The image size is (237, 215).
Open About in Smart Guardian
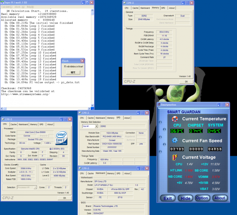tap(220, 198)
